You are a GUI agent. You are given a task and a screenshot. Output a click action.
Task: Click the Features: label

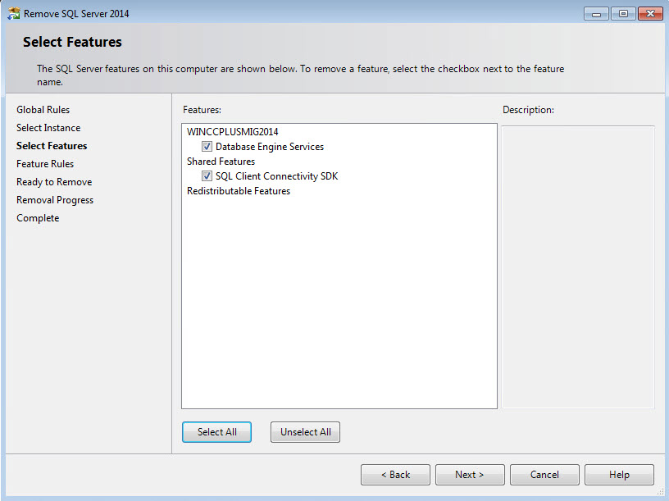[203, 110]
